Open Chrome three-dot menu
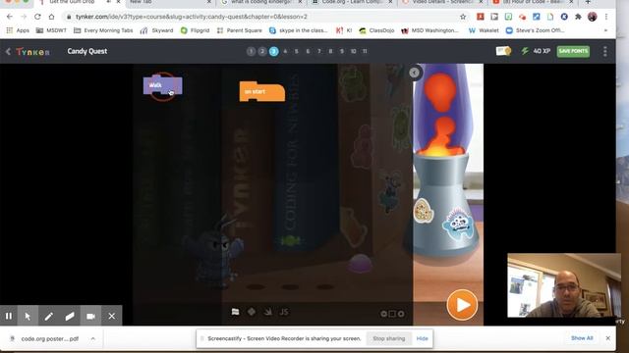 pos(606,17)
